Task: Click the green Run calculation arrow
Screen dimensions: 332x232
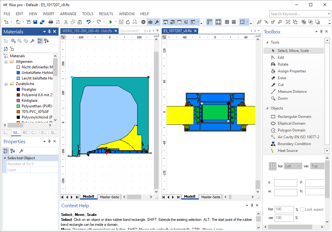Action: (111, 22)
